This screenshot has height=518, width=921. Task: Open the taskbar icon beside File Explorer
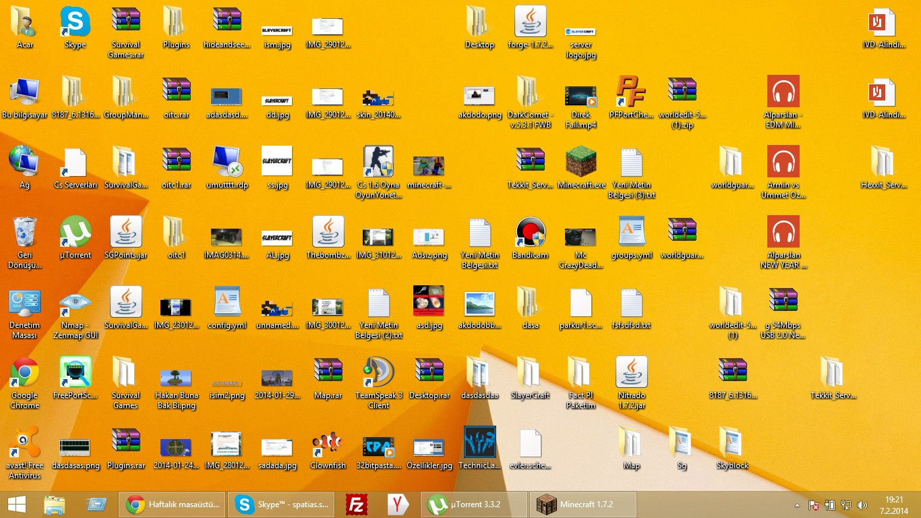(96, 505)
